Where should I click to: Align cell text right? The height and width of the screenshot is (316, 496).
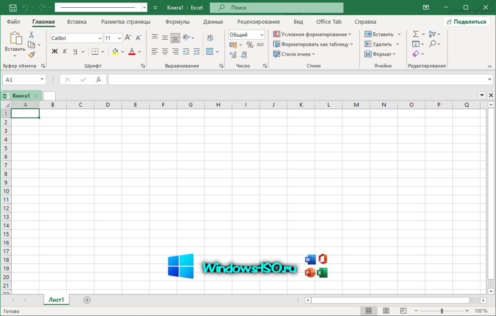coord(175,51)
